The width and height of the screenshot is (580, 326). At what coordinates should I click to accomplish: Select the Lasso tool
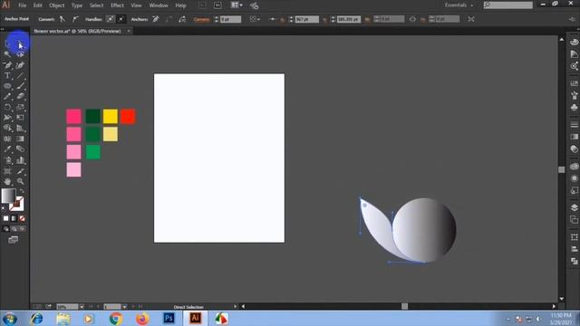[20, 54]
